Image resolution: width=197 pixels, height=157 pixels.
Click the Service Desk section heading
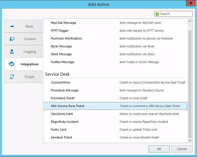[57, 74]
